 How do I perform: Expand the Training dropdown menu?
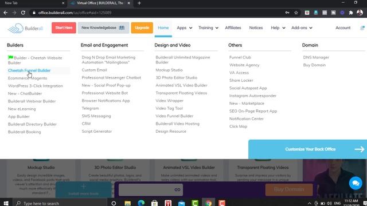pos(208,27)
